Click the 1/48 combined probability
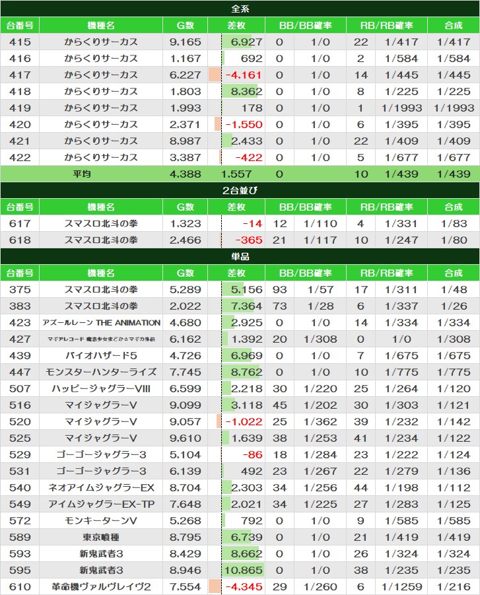This screenshot has width=480, height=595. (454, 289)
